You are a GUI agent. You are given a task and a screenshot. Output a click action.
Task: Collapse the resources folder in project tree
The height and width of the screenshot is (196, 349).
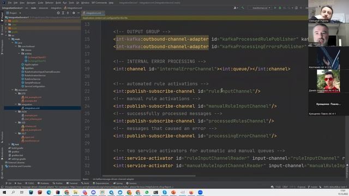[x=13, y=90]
